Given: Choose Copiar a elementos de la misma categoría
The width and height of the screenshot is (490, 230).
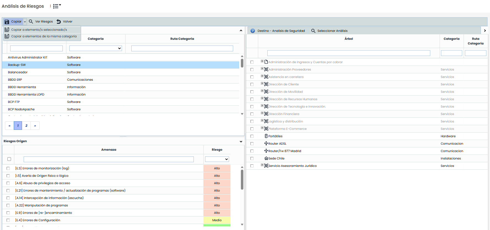Looking at the screenshot, I should click(x=44, y=36).
